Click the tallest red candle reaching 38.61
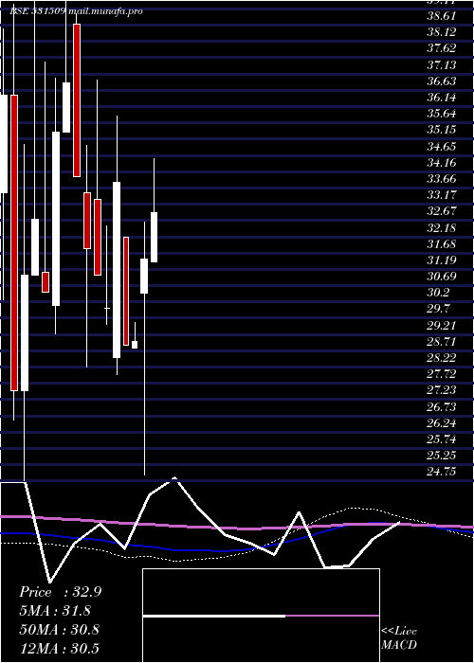474x663 pixels. pyautogui.click(x=76, y=100)
